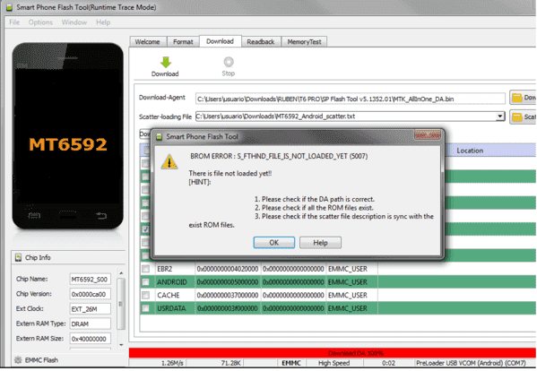Click the Help button in error dialog
Viewport: 537px width, 371px height.
pos(320,243)
